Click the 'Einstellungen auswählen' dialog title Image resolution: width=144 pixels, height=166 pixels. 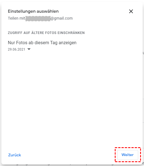33,11
